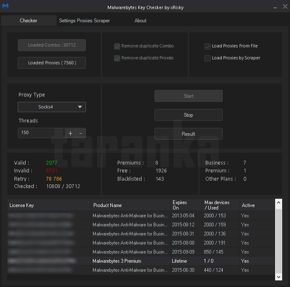Sort by Product Name column header

pos(131,205)
